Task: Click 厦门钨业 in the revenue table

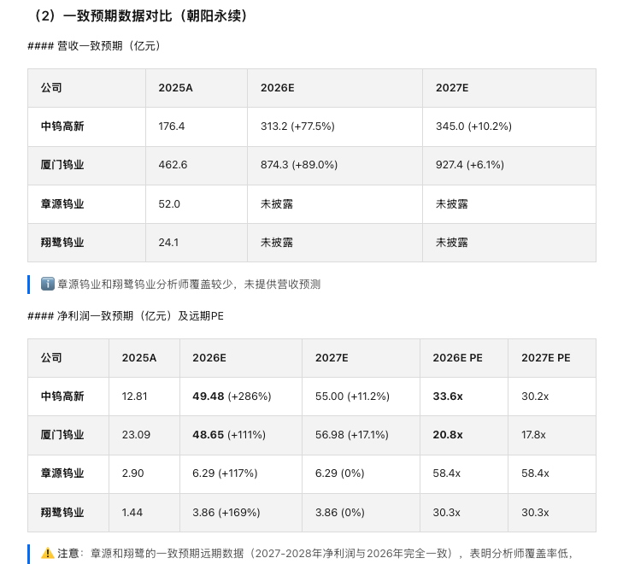Action: pos(62,165)
